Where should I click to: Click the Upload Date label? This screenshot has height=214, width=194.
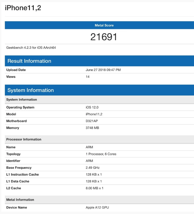[16, 70]
